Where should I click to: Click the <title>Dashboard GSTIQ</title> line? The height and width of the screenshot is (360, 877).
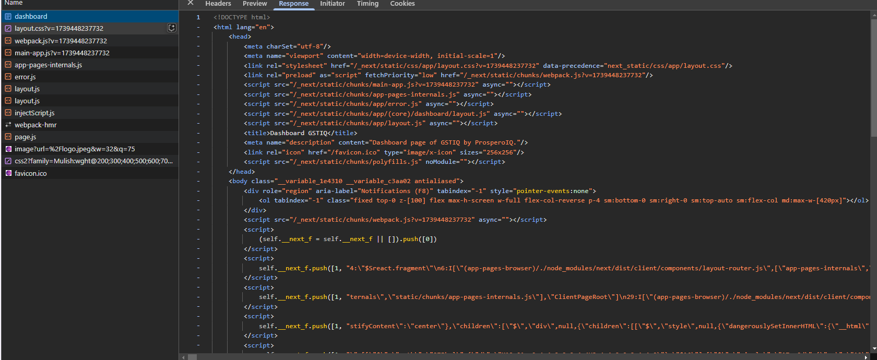301,133
